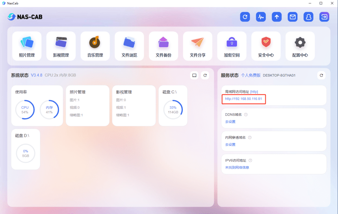
Task: Open 文件备份 file backup
Action: [163, 46]
